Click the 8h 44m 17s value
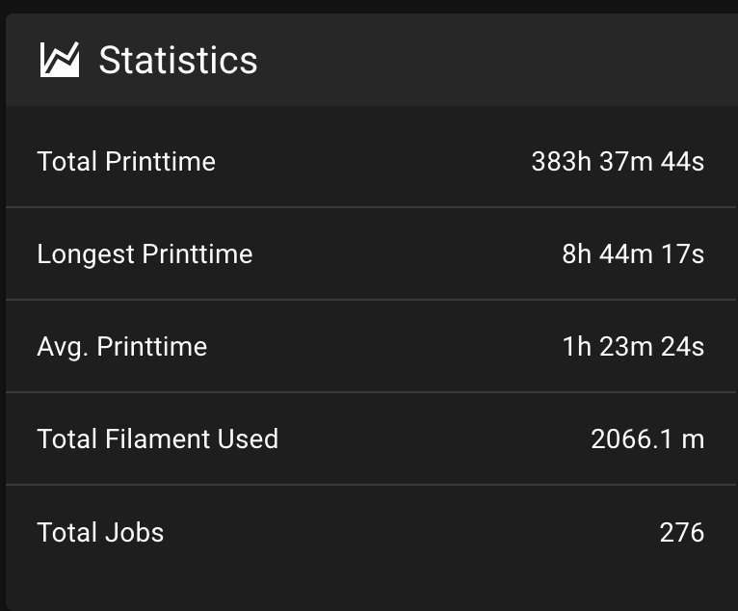 633,254
